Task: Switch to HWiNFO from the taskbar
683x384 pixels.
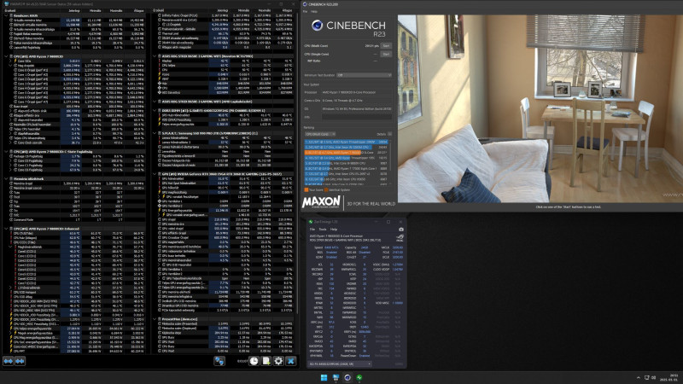Action: [336, 377]
